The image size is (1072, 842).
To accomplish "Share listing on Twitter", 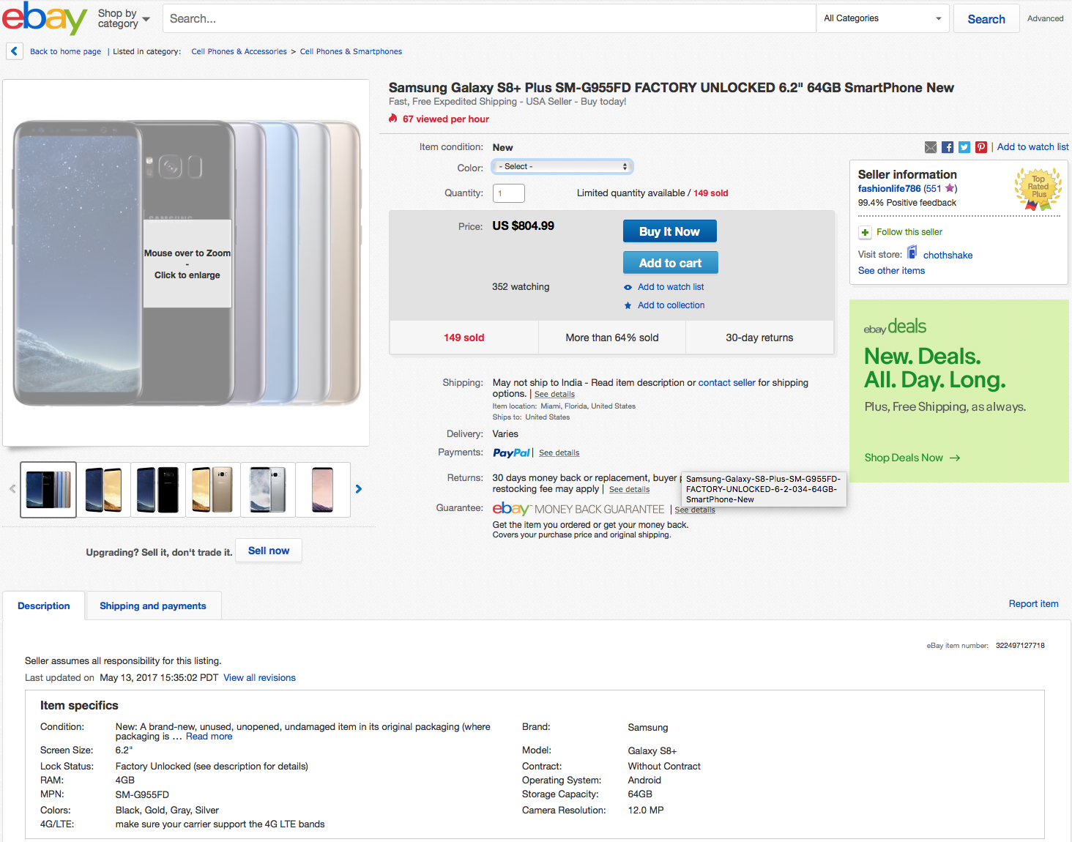I will click(964, 147).
